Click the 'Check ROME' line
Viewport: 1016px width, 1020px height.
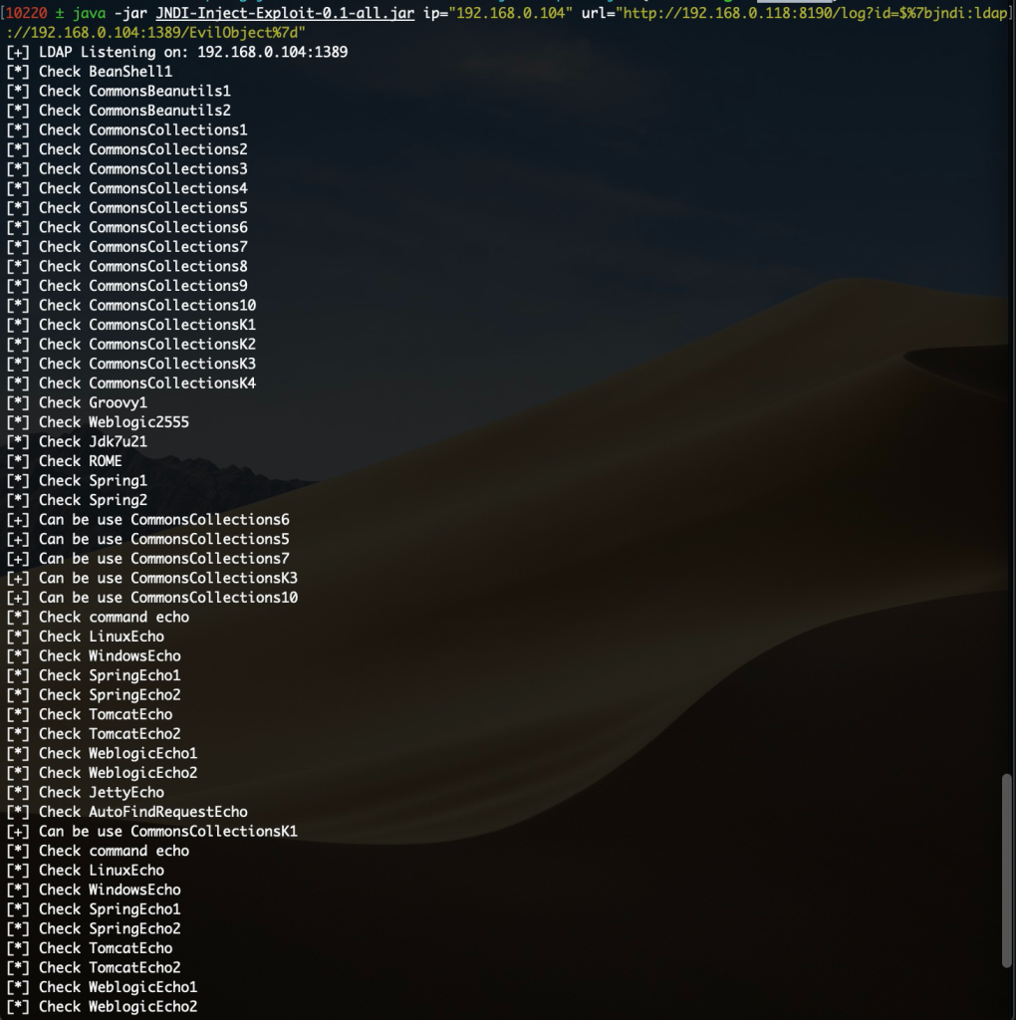coord(65,462)
